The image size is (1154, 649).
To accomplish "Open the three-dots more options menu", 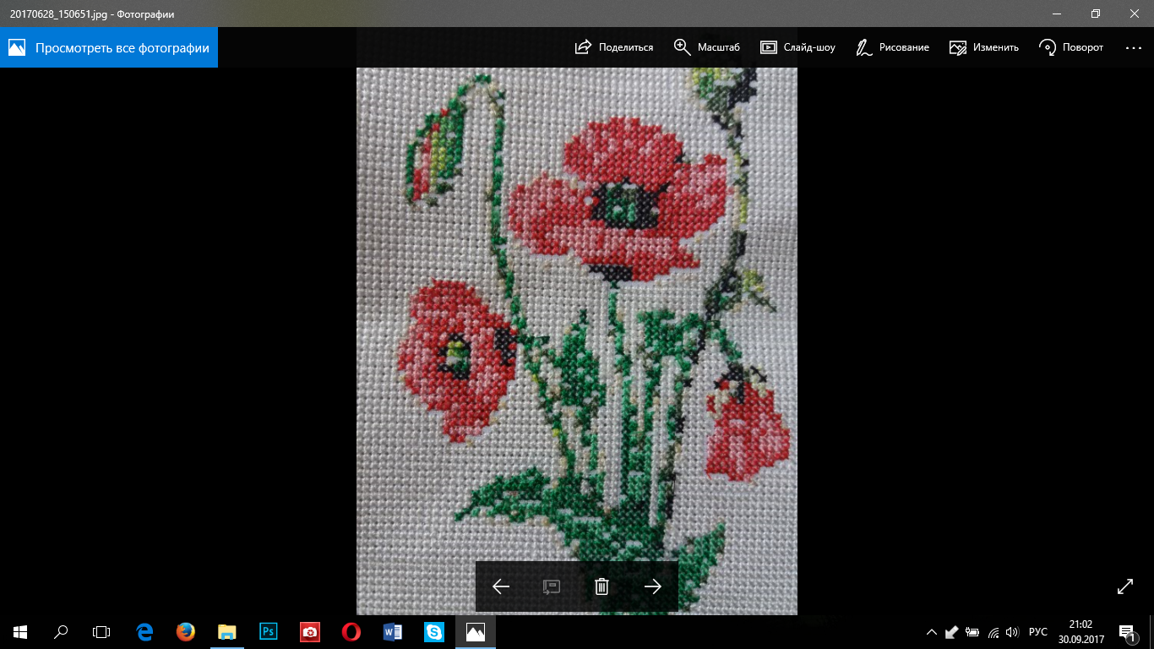I will pyautogui.click(x=1134, y=47).
